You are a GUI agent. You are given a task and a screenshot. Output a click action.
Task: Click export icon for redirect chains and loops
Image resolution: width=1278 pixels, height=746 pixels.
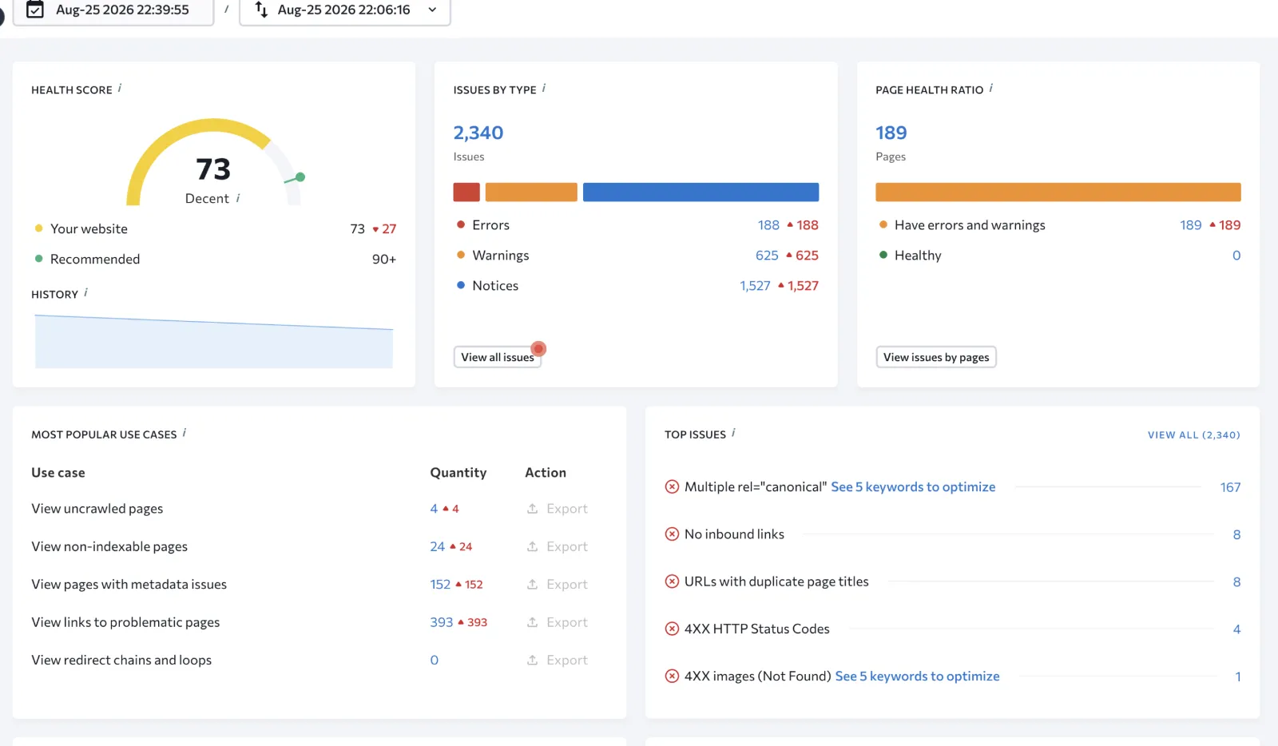pyautogui.click(x=532, y=660)
